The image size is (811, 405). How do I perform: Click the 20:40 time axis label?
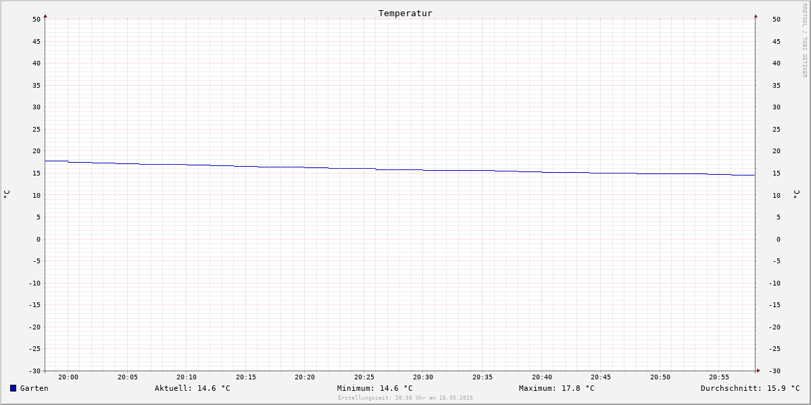(x=542, y=377)
